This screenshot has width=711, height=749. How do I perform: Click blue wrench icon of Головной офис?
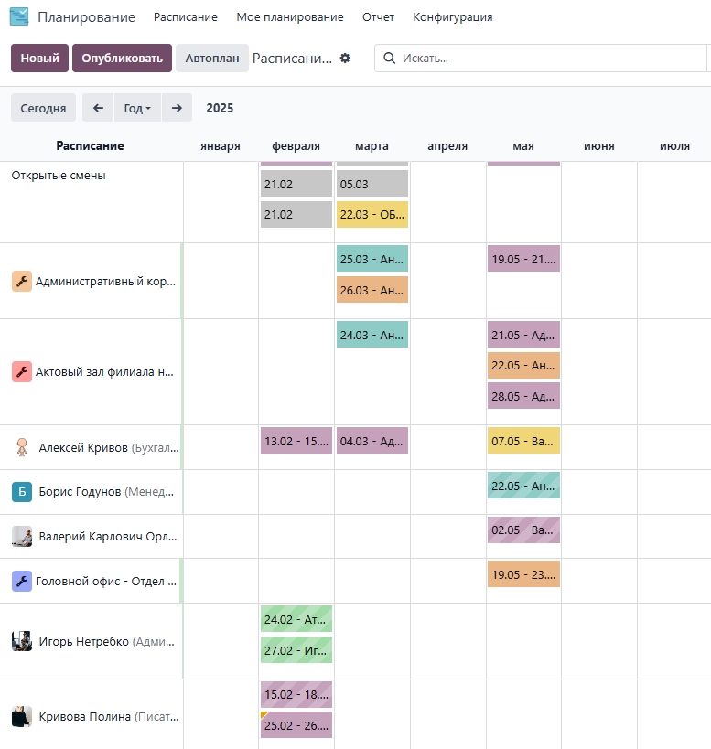coord(22,581)
